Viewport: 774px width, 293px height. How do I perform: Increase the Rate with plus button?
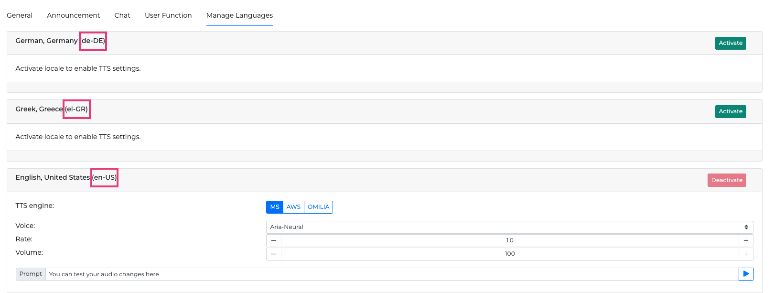pos(746,240)
